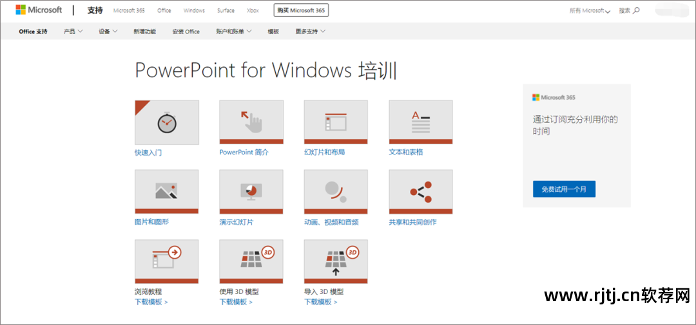Image resolution: width=696 pixels, height=325 pixels.
Task: Open the 图片和图形 picture tile icon
Action: coord(167,192)
